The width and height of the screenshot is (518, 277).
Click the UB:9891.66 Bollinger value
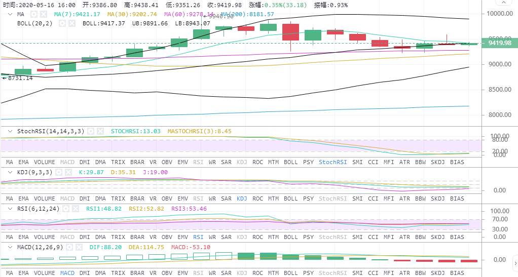(150, 23)
